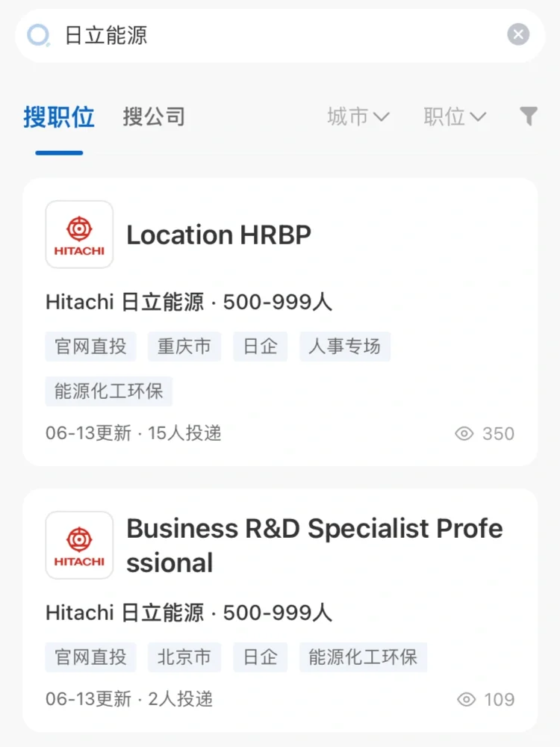Click the search magnifier icon
The image size is (560, 747).
coord(39,35)
